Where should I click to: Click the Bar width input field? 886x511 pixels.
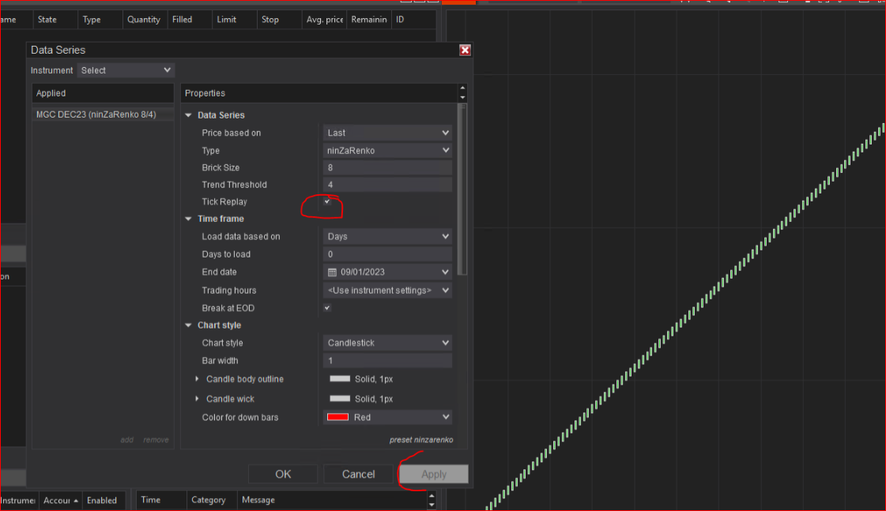coord(387,360)
